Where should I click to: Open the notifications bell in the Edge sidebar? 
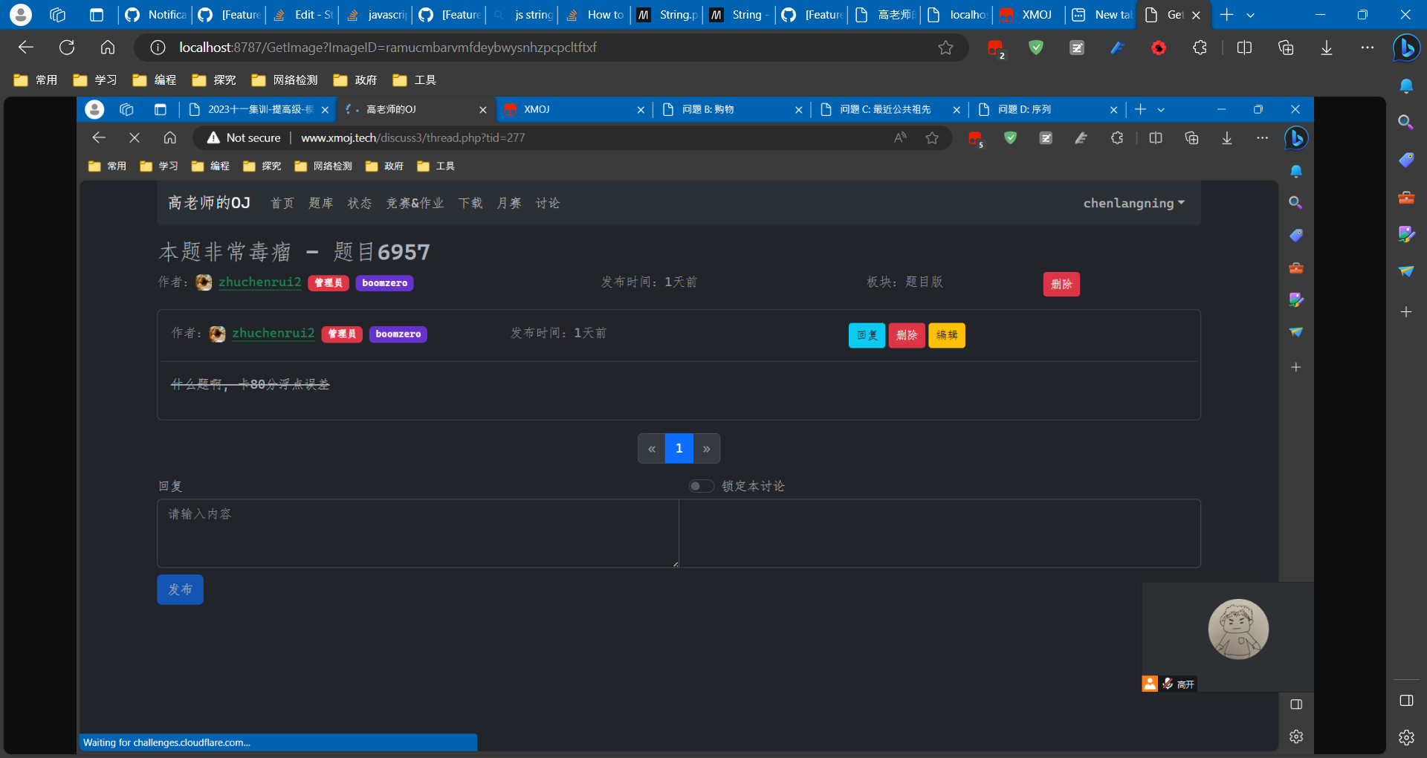pos(1405,86)
